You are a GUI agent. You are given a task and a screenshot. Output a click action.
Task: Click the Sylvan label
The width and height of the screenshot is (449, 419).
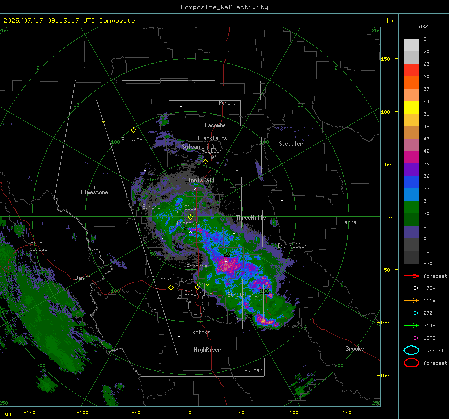tap(191, 147)
